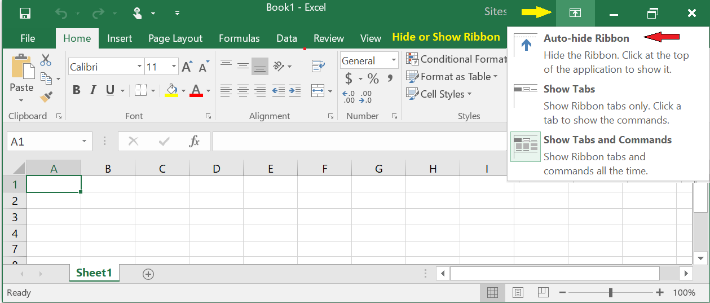Open Clipboard dialog launcher
The height and width of the screenshot is (303, 710).
pyautogui.click(x=59, y=116)
